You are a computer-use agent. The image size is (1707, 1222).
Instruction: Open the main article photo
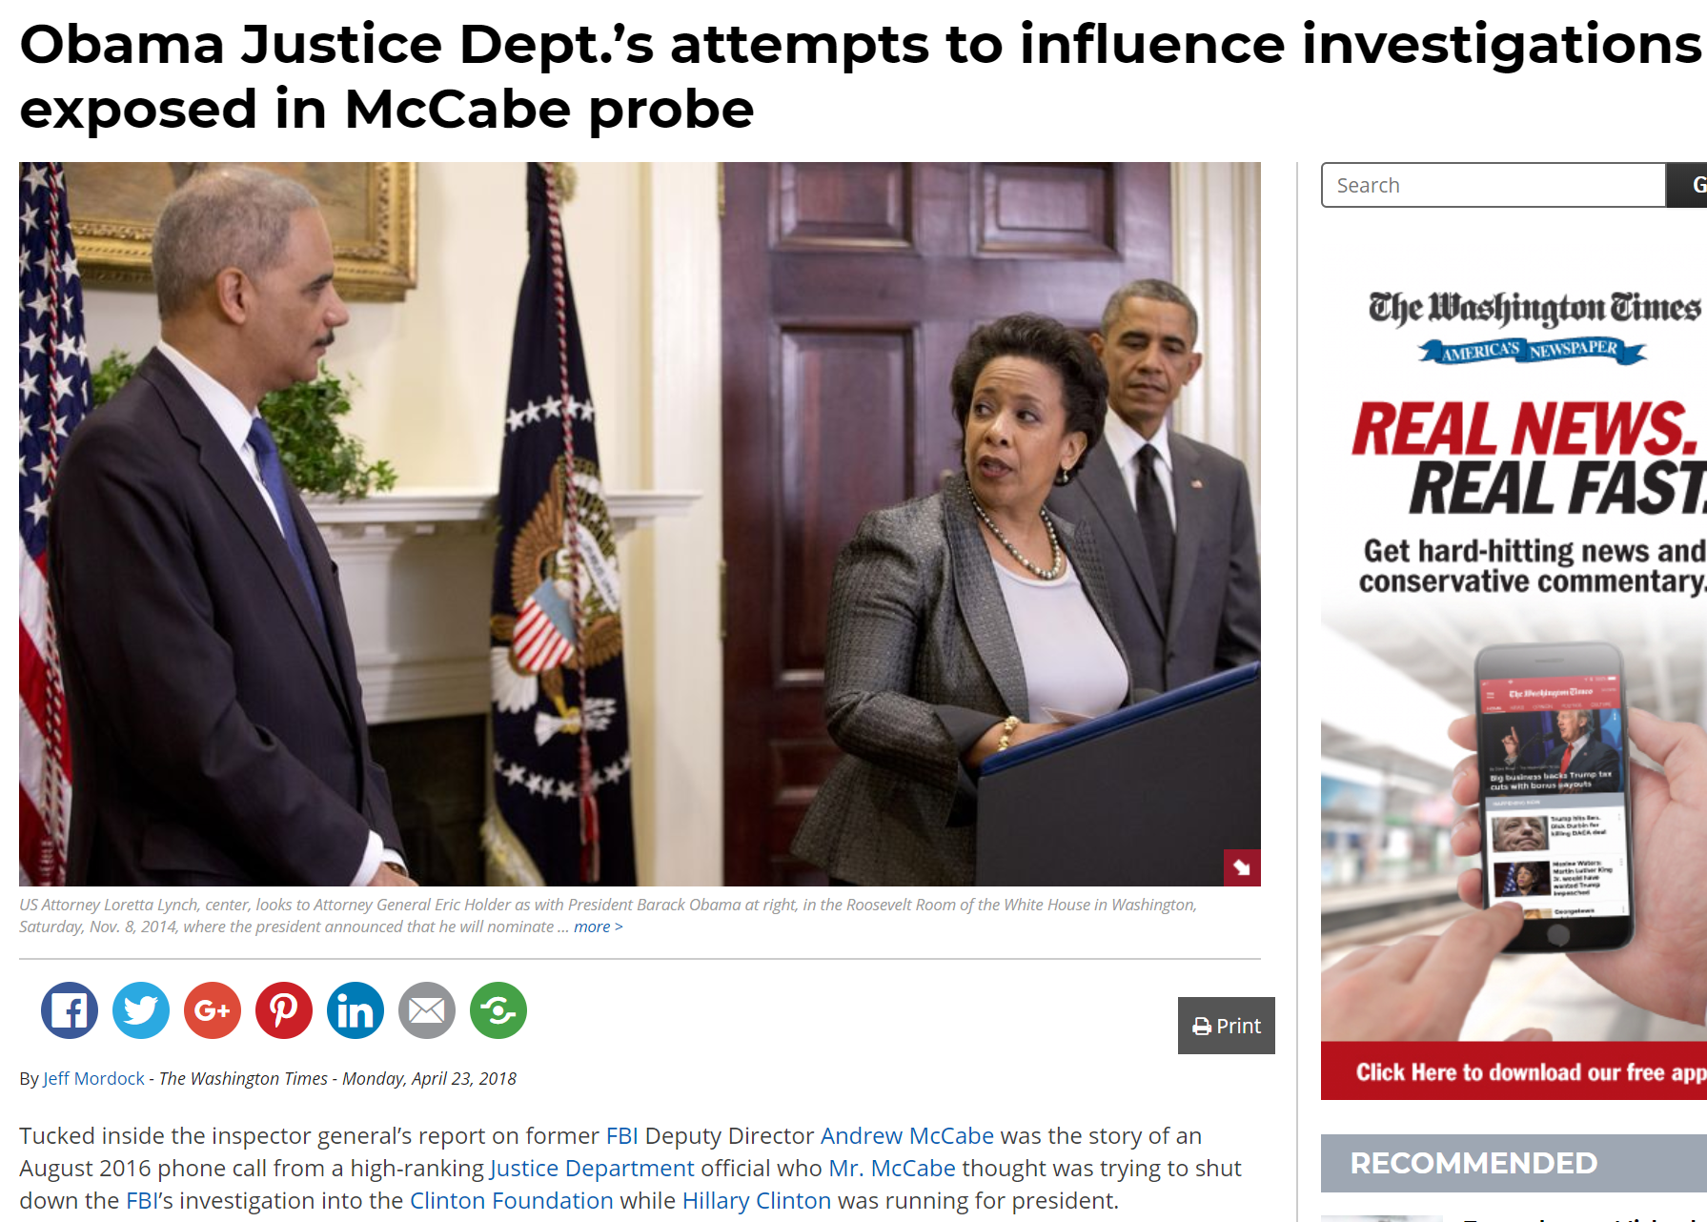[640, 524]
